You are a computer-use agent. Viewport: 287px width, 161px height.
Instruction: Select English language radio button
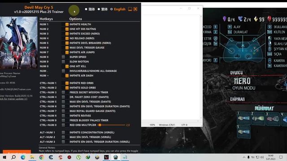tap(111, 9)
